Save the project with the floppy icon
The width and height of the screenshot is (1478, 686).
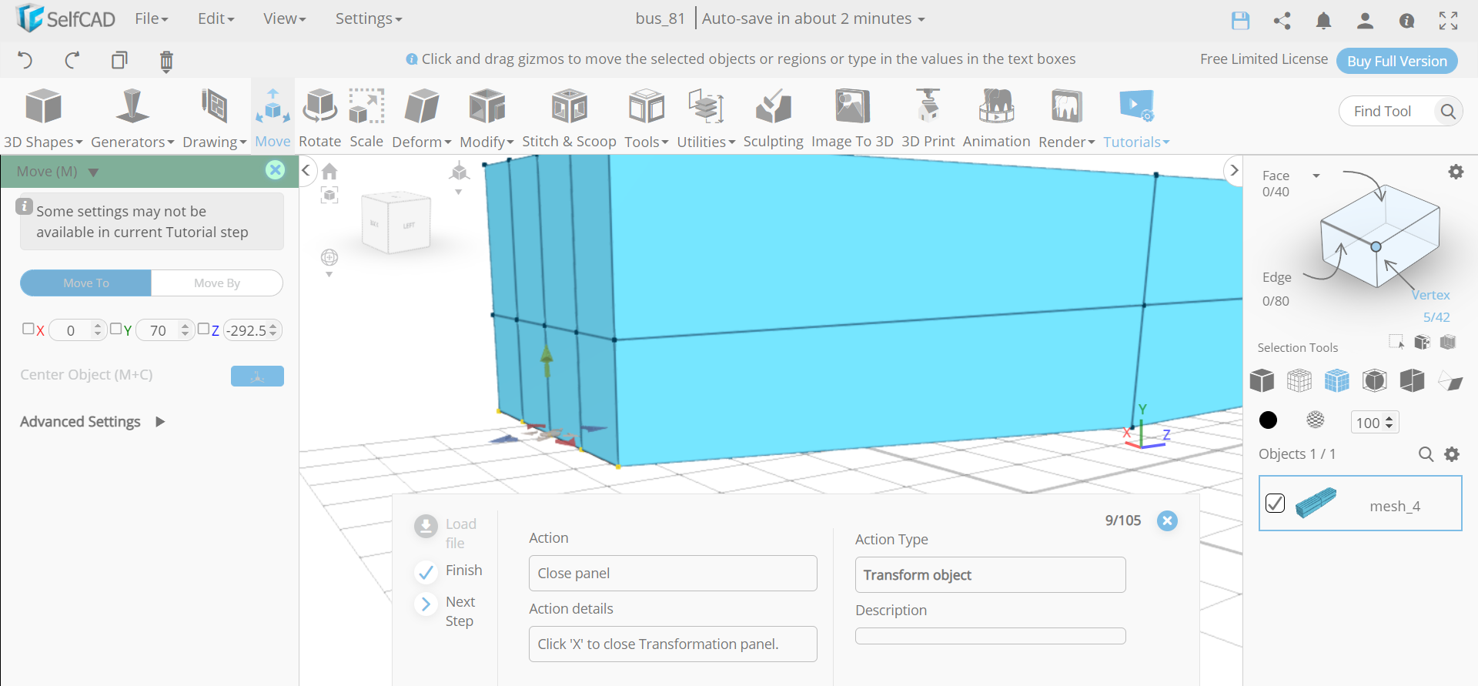tap(1240, 21)
